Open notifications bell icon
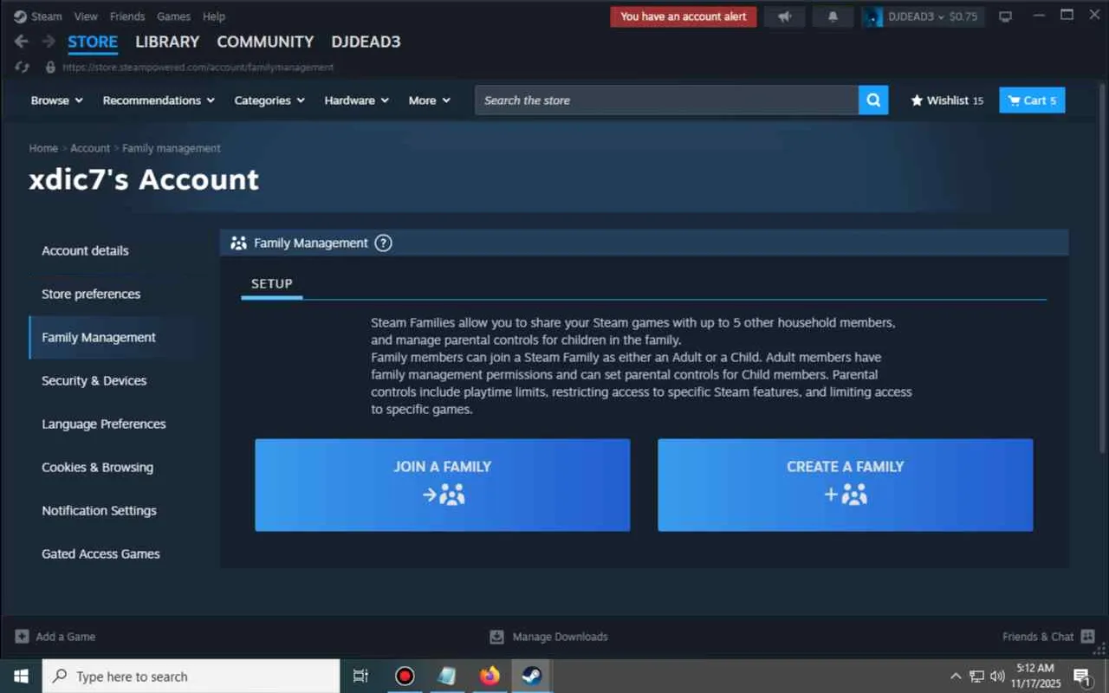This screenshot has width=1109, height=693. [833, 16]
